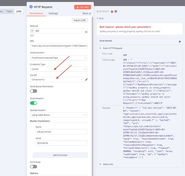The width and height of the screenshot is (185, 176).
Task: Click the info circle icon beside OUTPUT
Action: click(116, 11)
